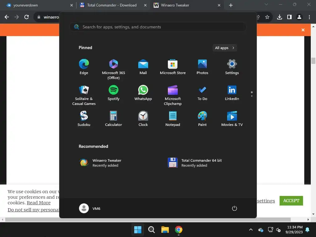The width and height of the screenshot is (316, 237).
Task: Click the muted volume tray icon
Action: pyautogui.click(x=278, y=230)
